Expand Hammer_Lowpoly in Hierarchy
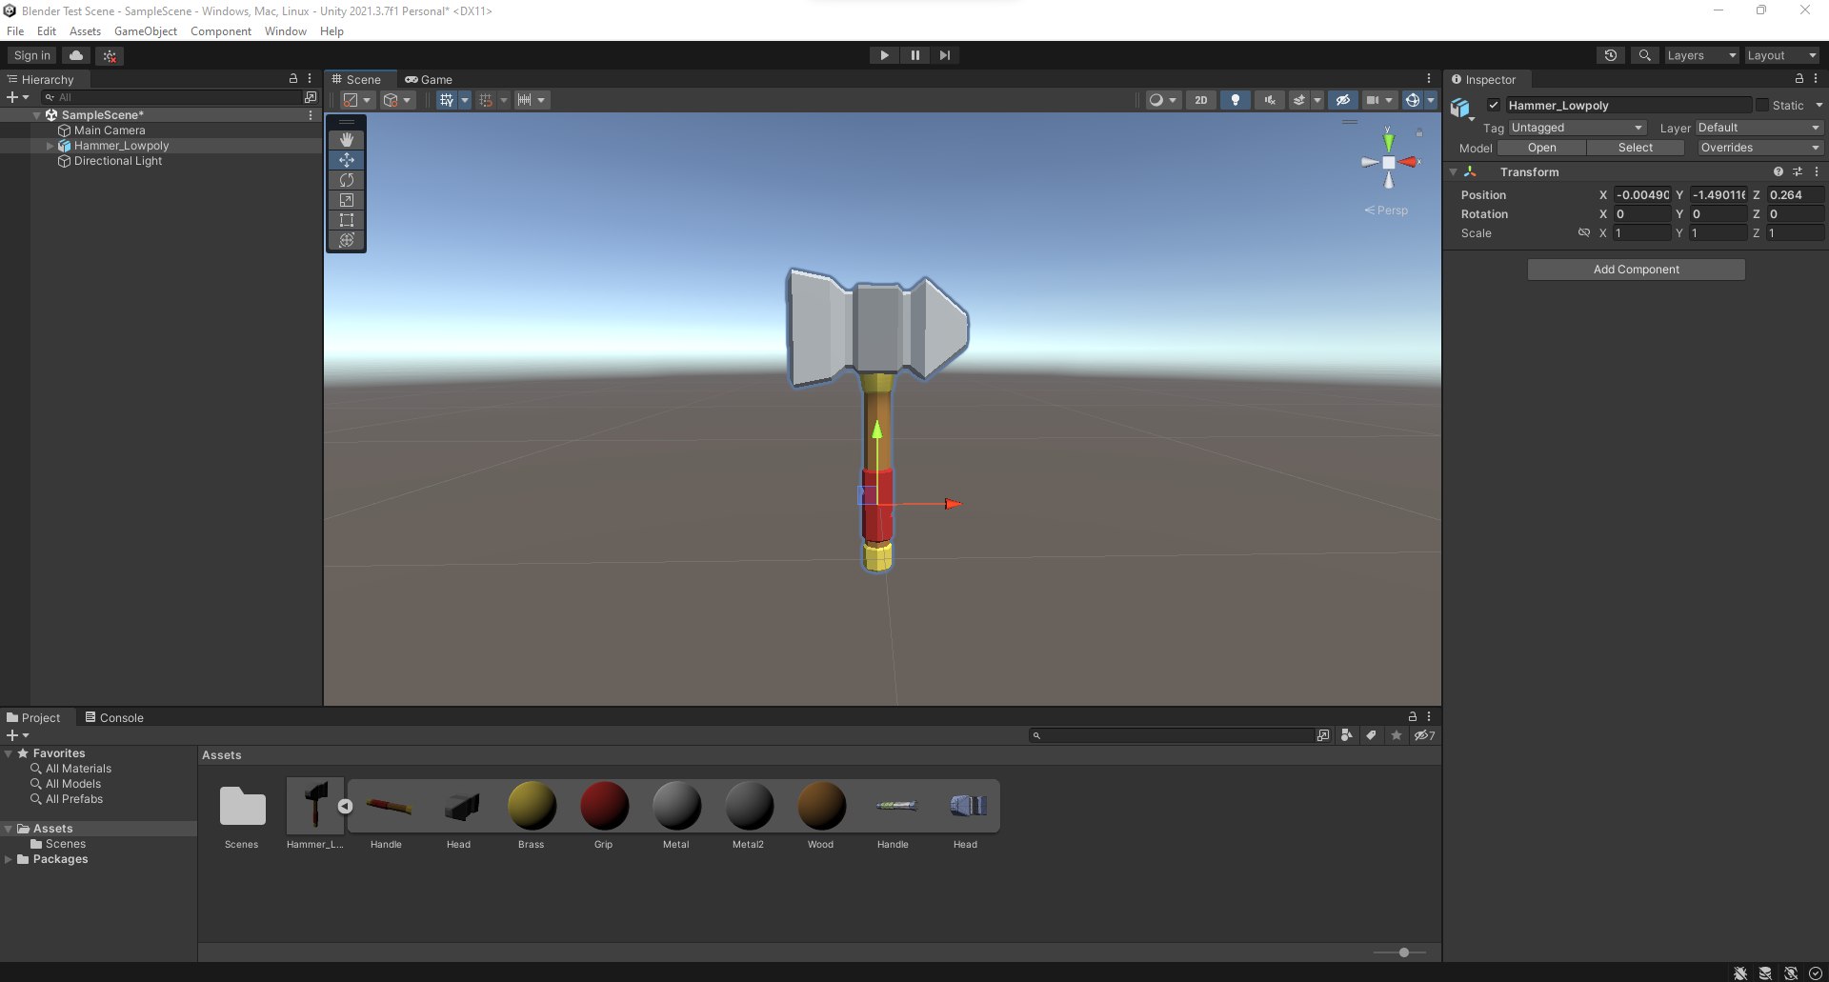The image size is (1829, 982). pos(50,146)
